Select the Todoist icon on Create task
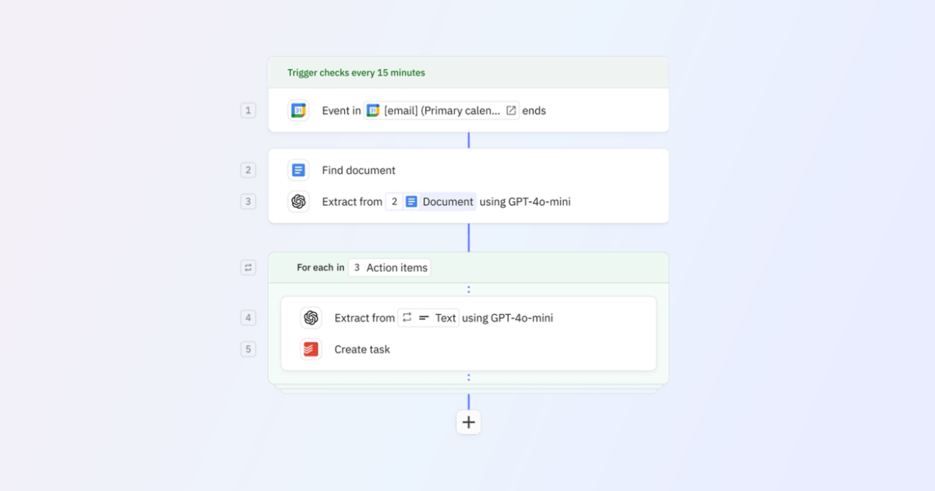 [310, 349]
